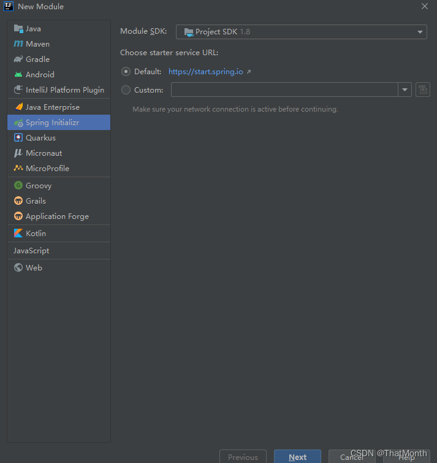Close the New Module dialog
This screenshot has height=463, width=437.
(425, 6)
